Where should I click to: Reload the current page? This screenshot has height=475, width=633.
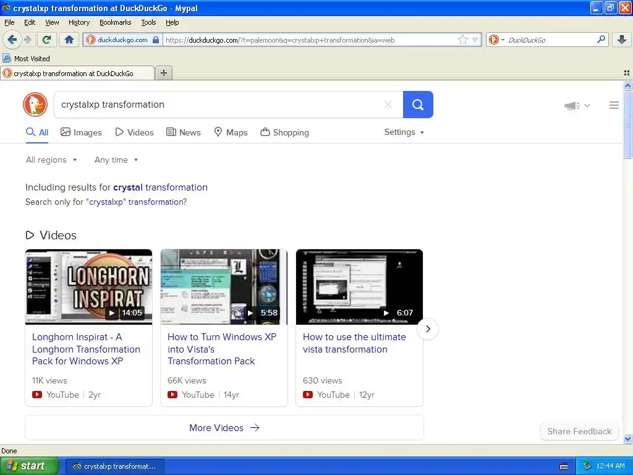pyautogui.click(x=47, y=40)
